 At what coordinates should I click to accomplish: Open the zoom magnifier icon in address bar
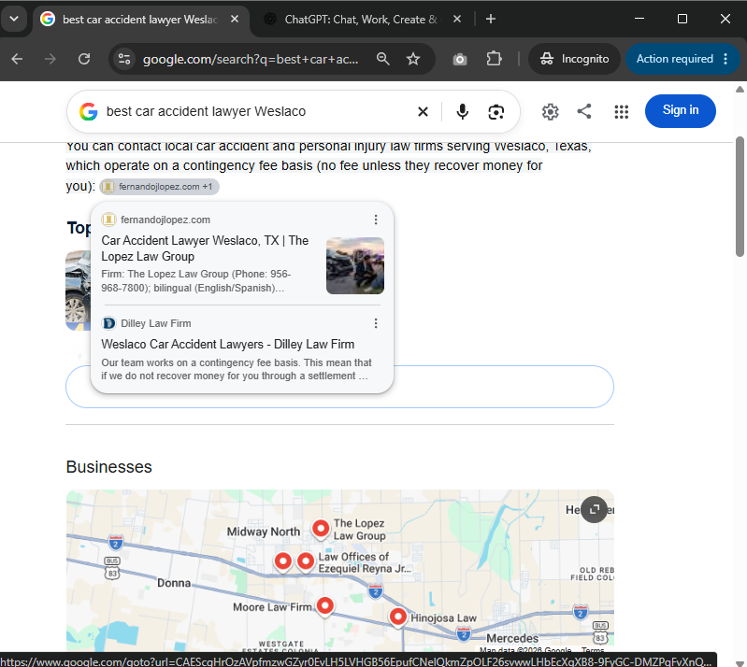(x=383, y=59)
